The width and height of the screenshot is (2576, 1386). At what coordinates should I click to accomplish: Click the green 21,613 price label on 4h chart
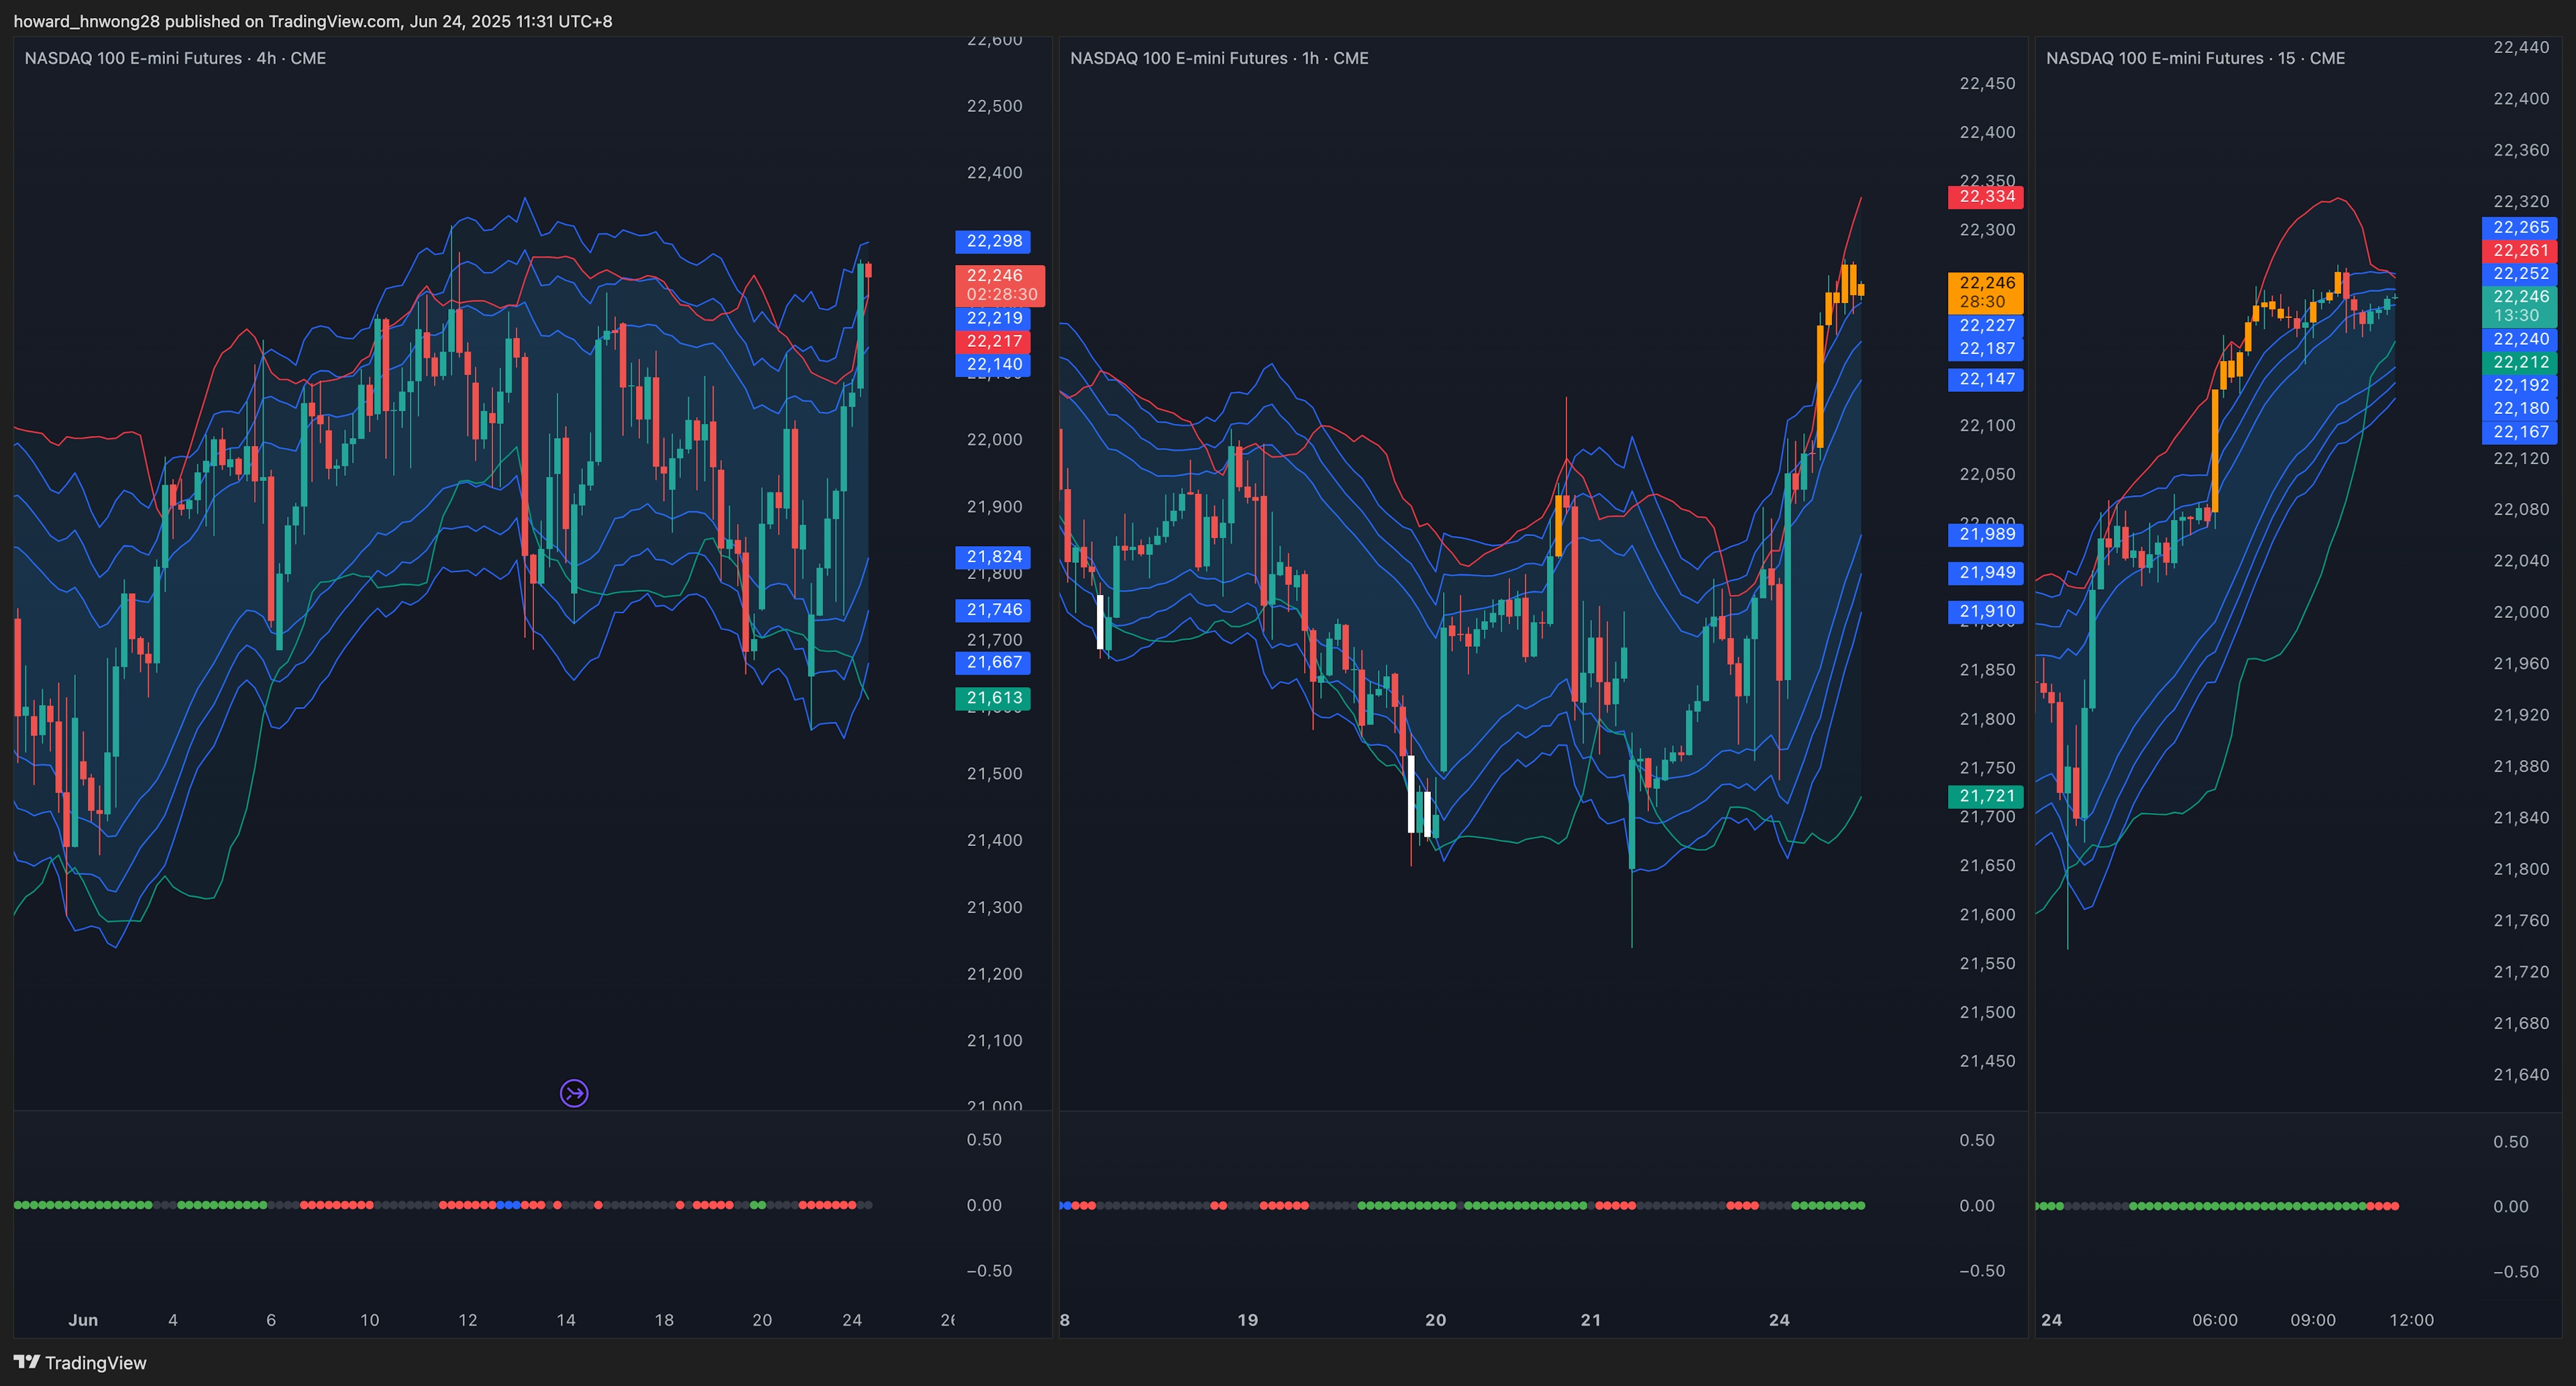[993, 698]
